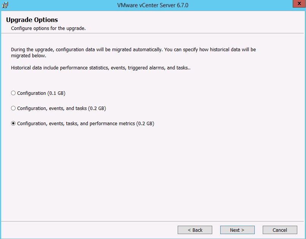Click the 'VMware vCenter Server 6.7.0' title text

coord(153,5)
